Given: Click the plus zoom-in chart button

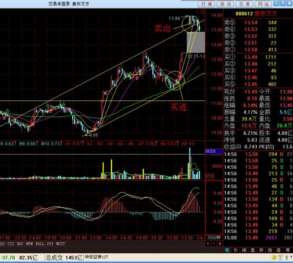Looking at the screenshot, I should (x=208, y=243).
